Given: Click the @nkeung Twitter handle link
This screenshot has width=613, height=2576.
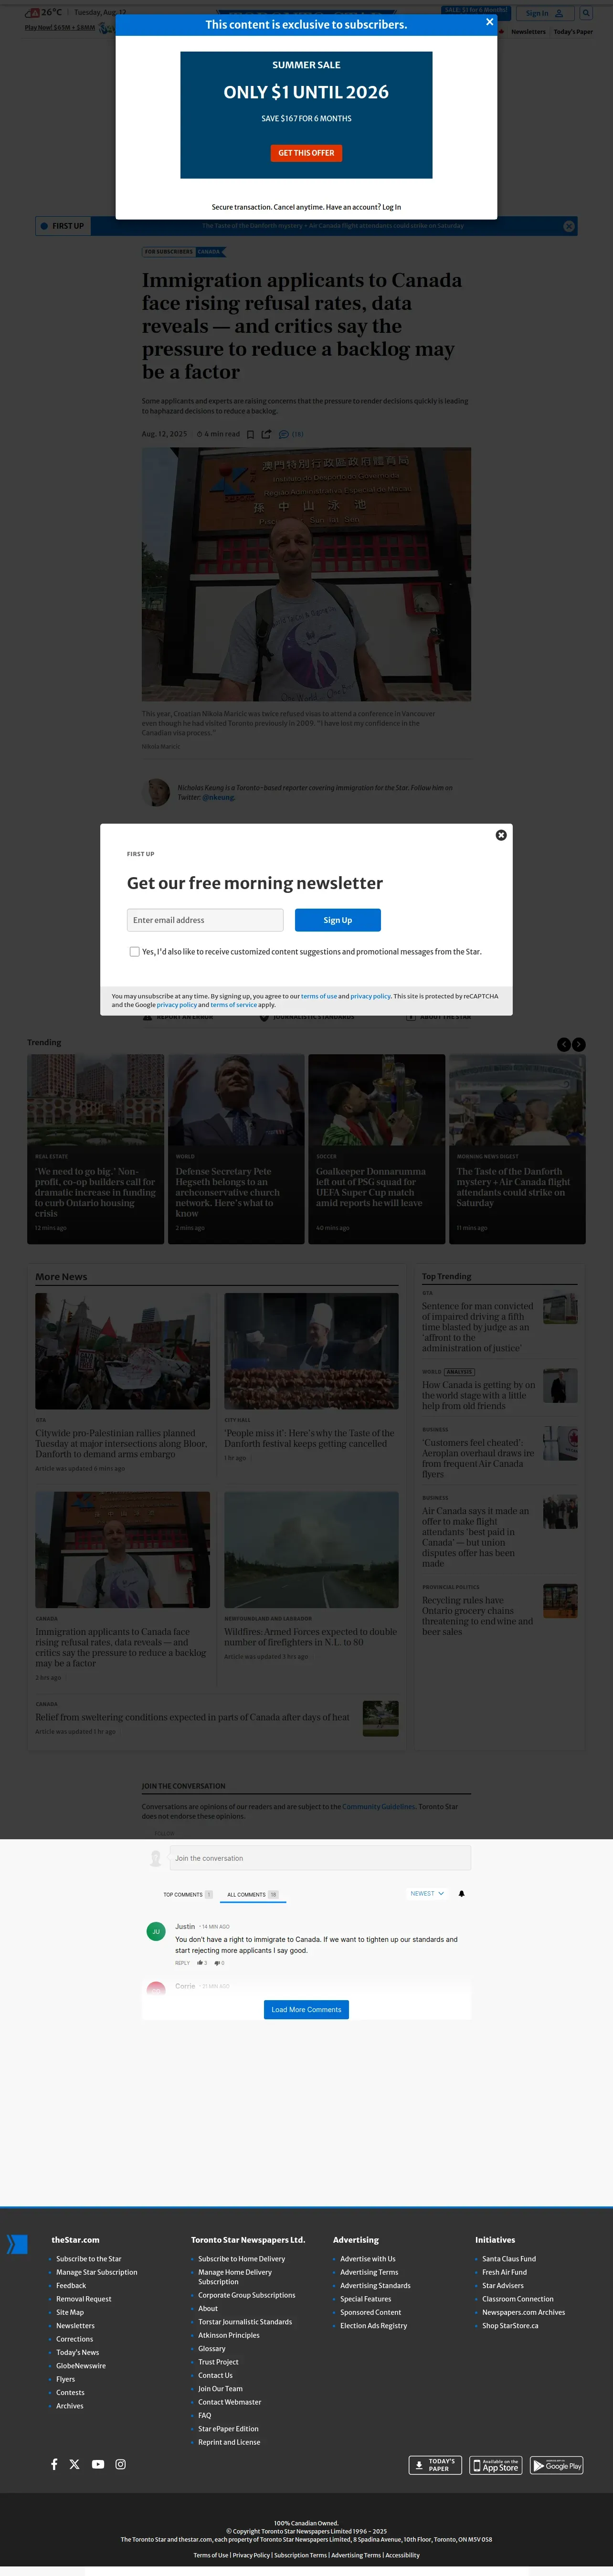Looking at the screenshot, I should [x=219, y=797].
